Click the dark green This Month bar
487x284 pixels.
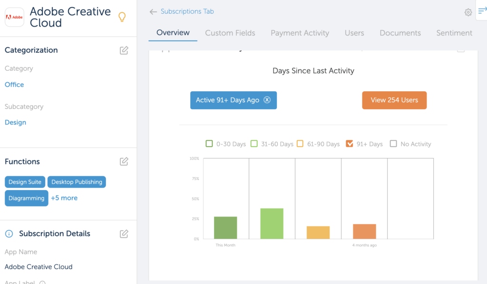225,227
